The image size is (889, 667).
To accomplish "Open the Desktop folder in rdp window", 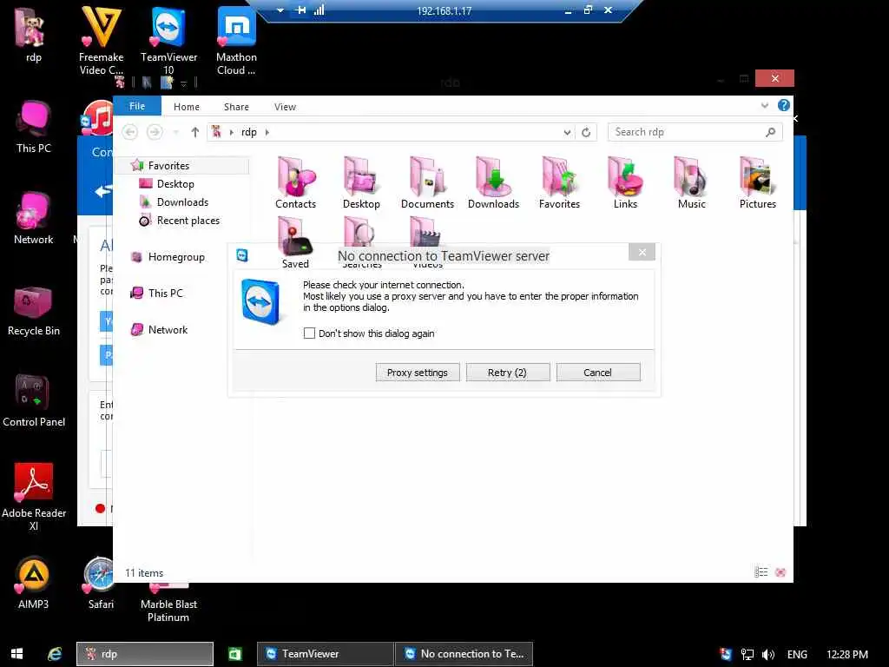I will 361,182.
